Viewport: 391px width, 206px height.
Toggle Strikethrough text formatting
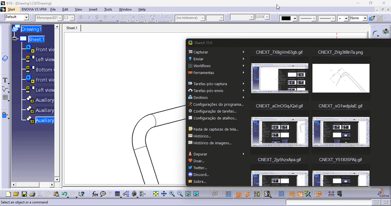pyautogui.click(x=106, y=18)
